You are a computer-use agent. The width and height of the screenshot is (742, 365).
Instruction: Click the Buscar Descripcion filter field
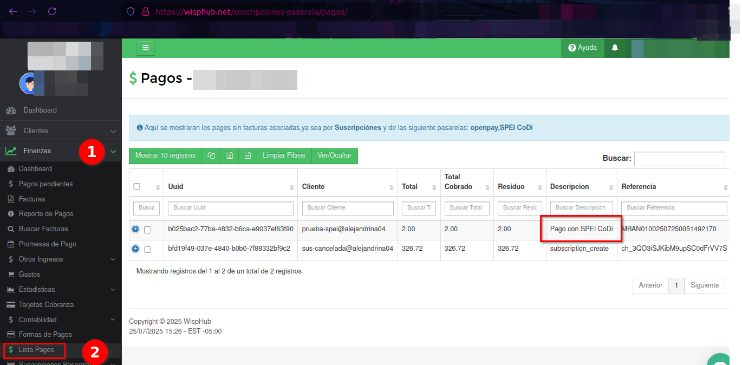(581, 208)
